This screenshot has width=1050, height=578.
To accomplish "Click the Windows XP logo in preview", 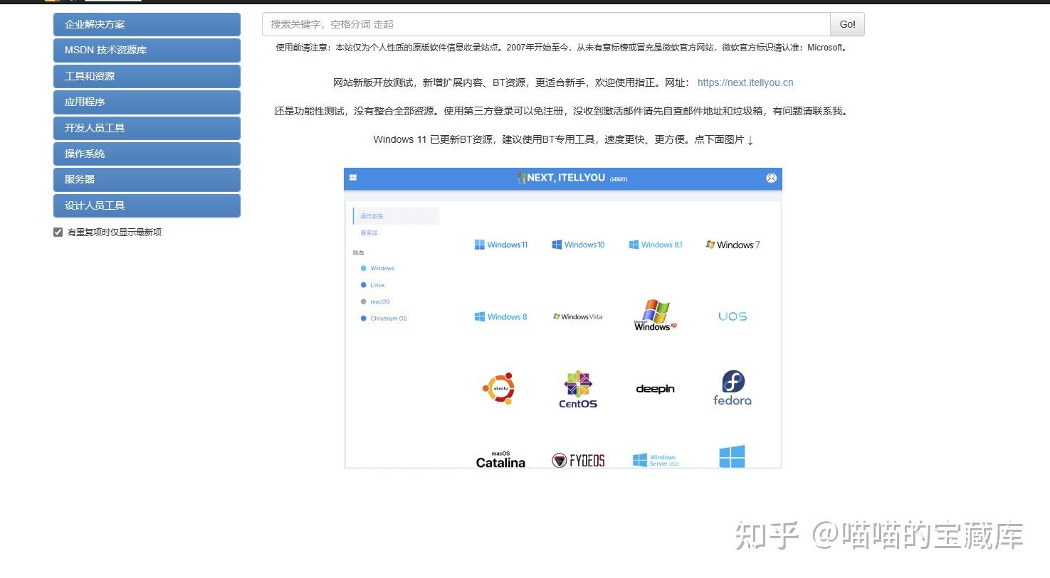I will pyautogui.click(x=656, y=315).
